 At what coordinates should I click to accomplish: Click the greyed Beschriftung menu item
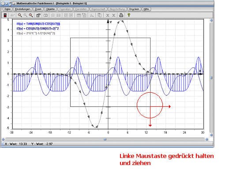[117, 9]
